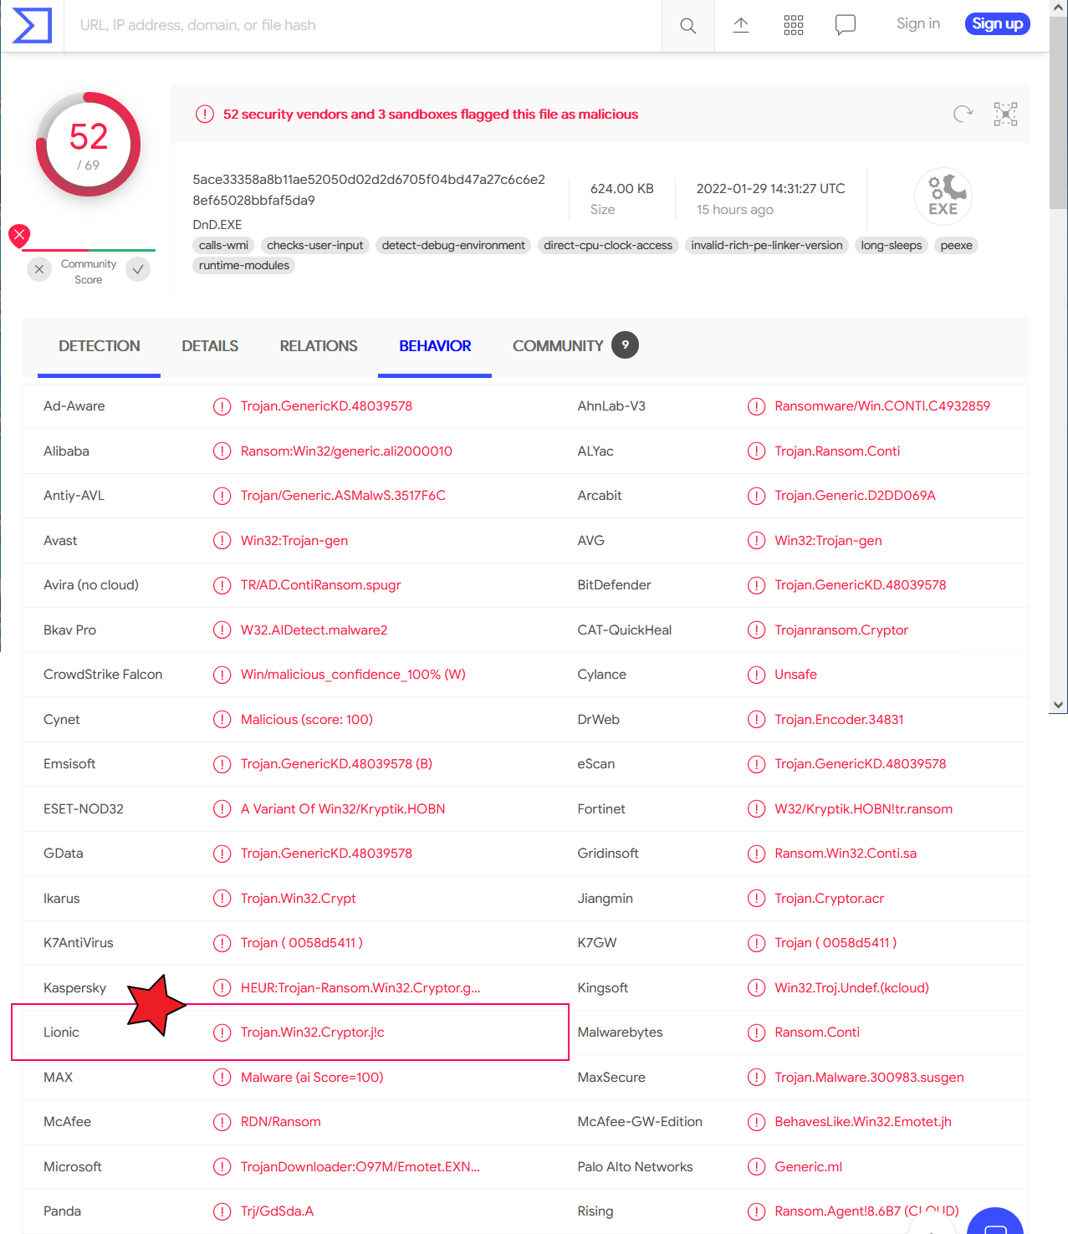Click the detect-debug-environment tag
The height and width of the screenshot is (1234, 1068).
(453, 246)
